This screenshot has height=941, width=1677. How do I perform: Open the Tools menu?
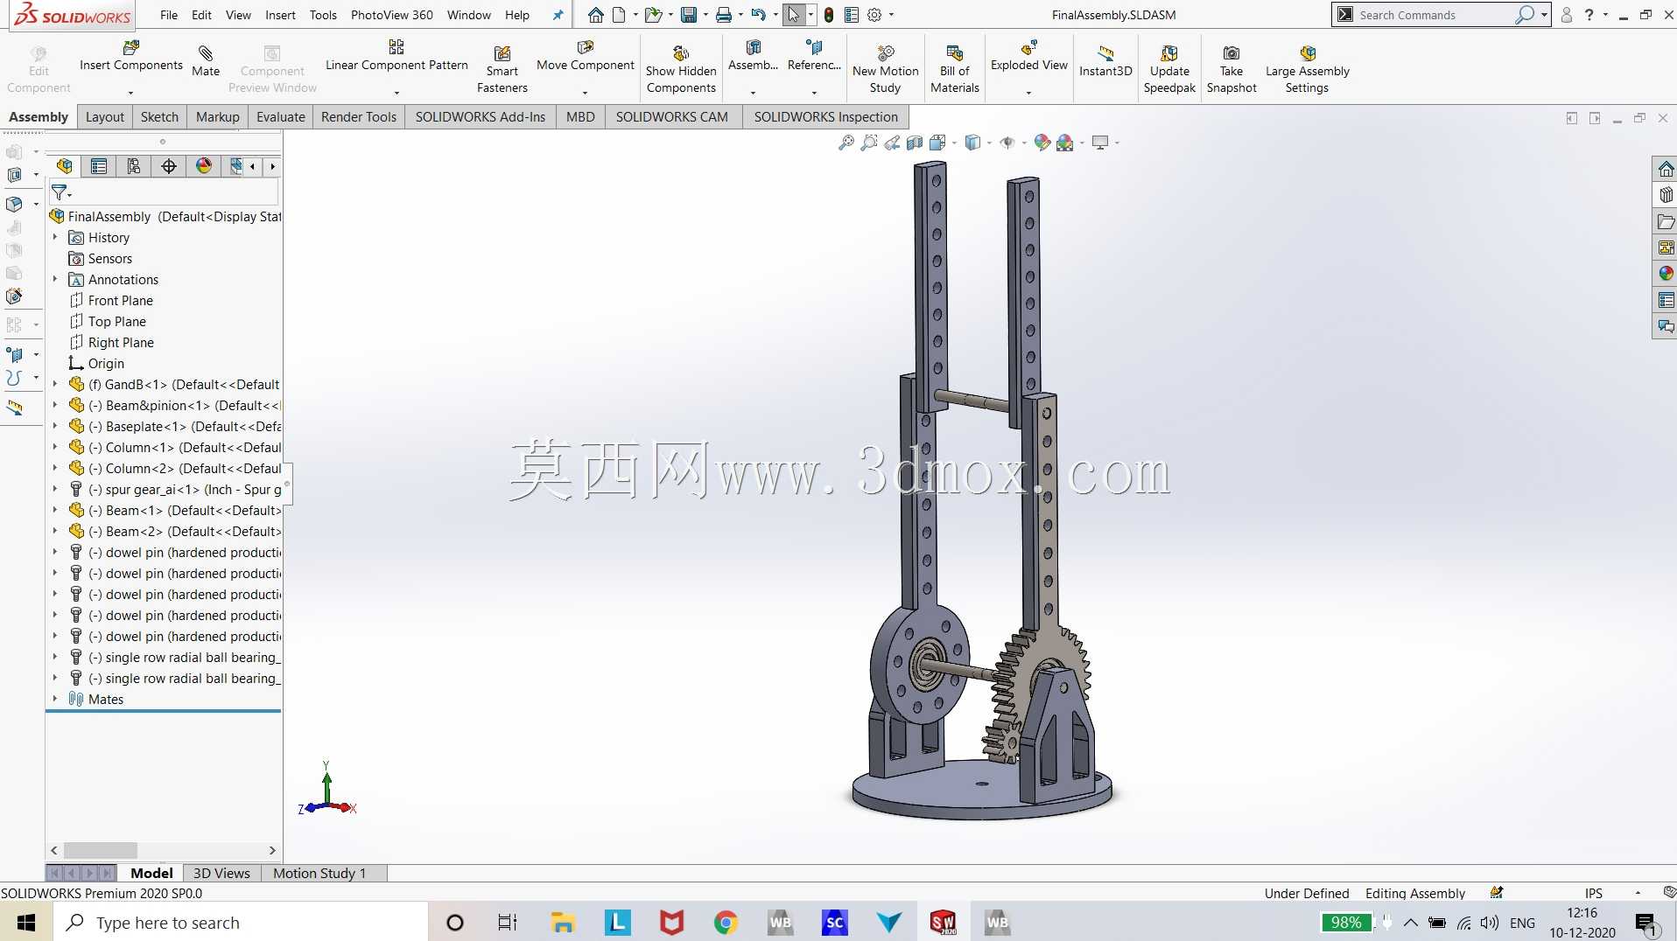323,15
